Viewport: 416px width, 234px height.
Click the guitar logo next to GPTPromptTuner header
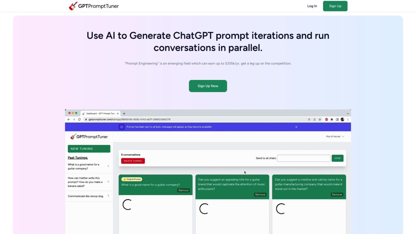pos(72,6)
